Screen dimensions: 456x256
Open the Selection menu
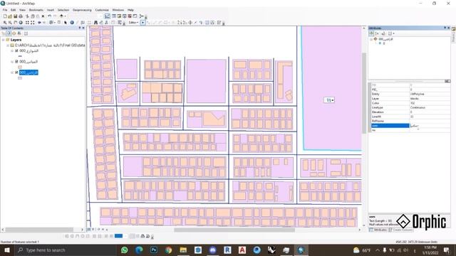pyautogui.click(x=63, y=10)
